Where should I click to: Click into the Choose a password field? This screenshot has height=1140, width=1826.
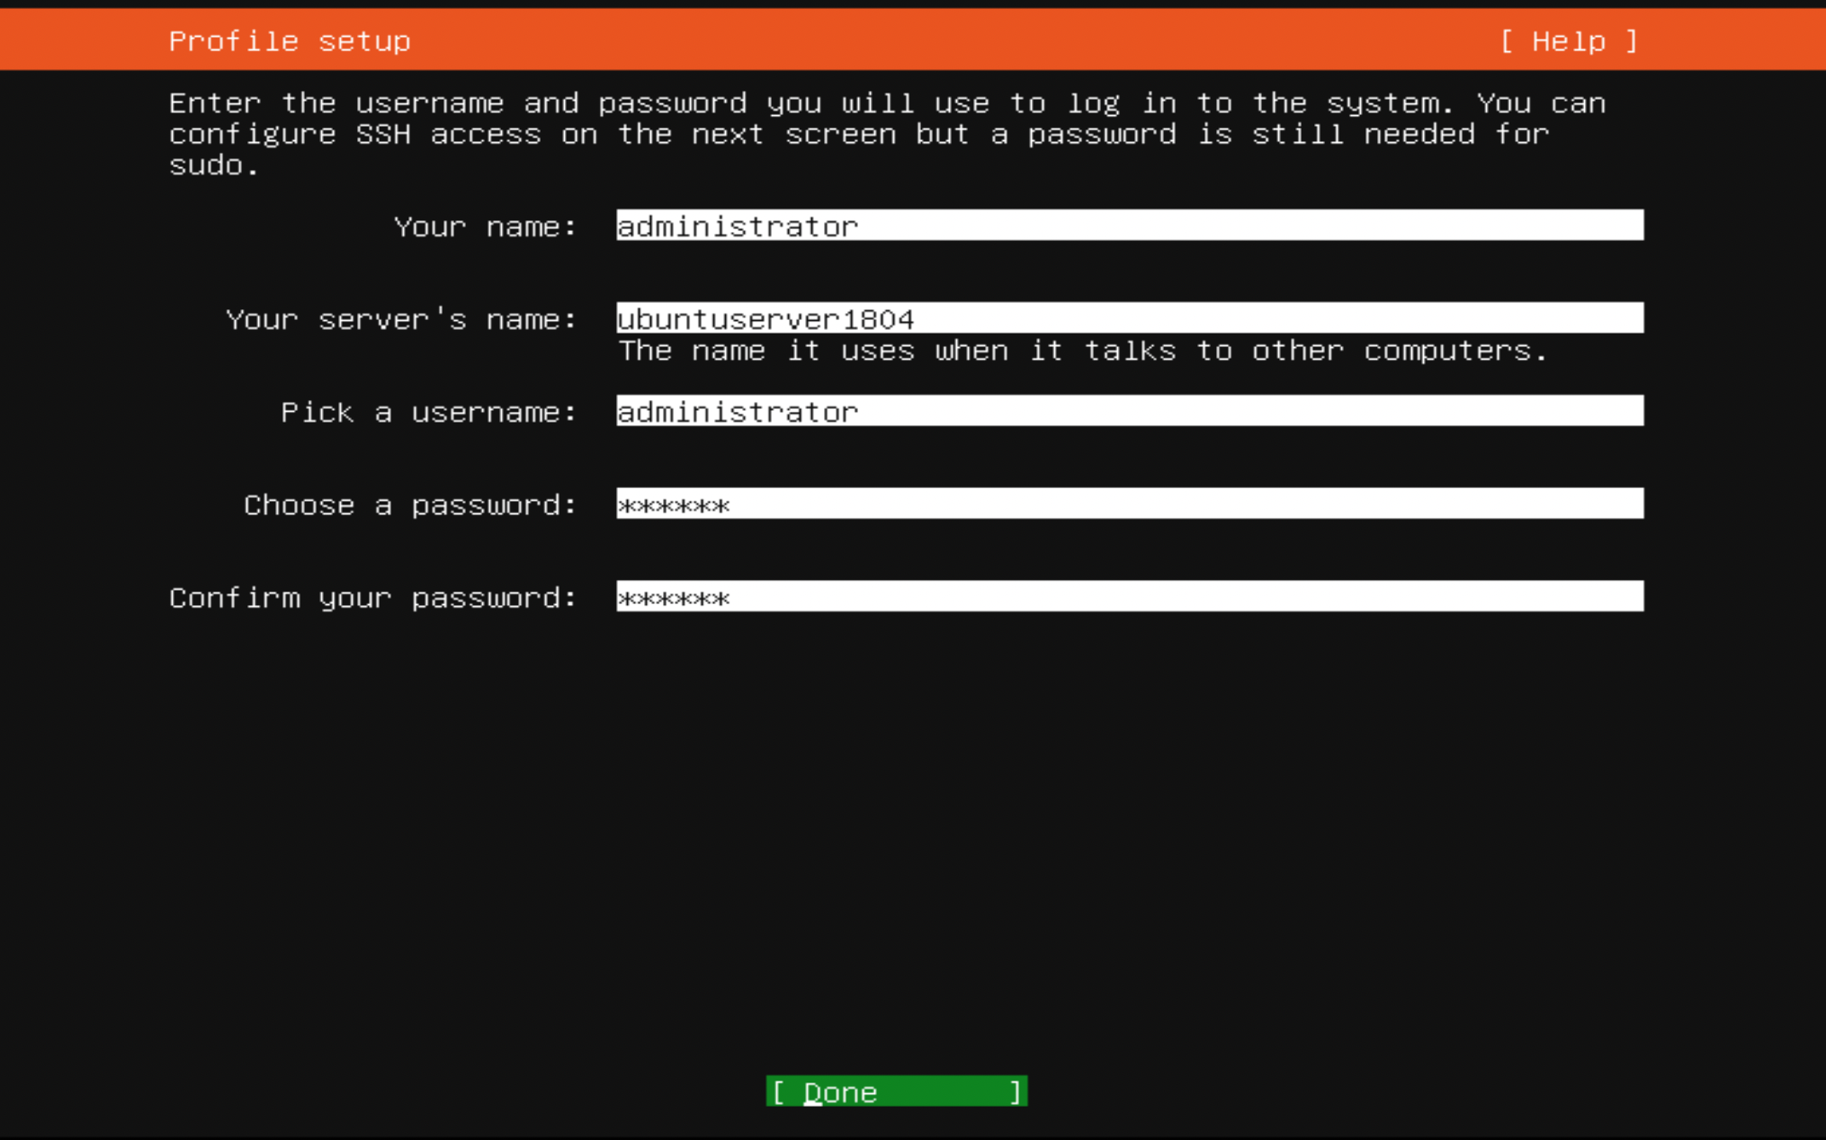point(1130,503)
